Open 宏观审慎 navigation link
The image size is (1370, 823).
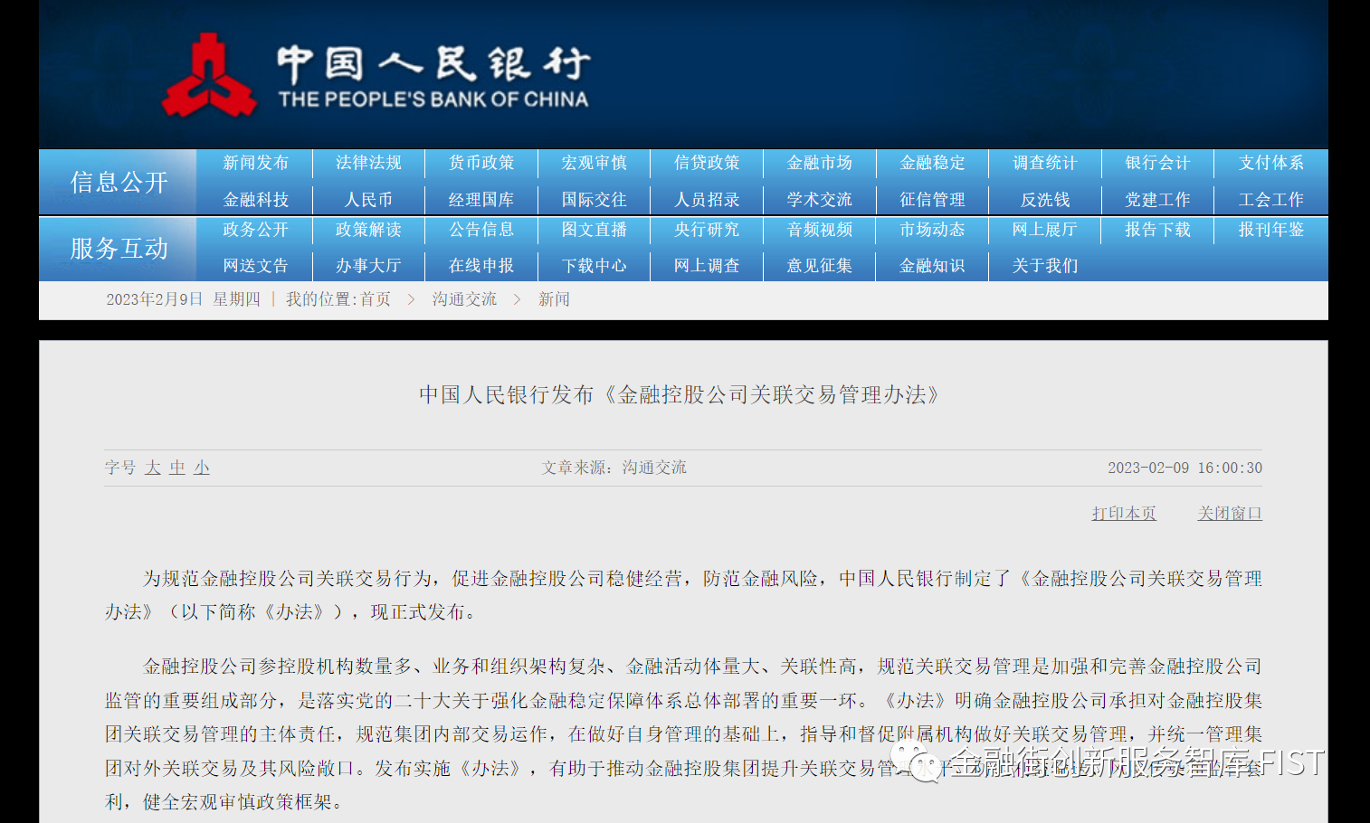tap(594, 163)
